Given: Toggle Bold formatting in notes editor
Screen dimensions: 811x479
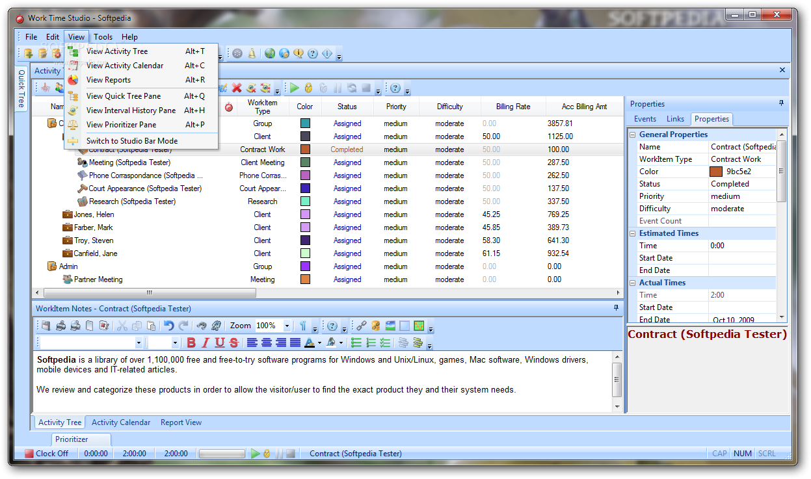Looking at the screenshot, I should click(191, 343).
